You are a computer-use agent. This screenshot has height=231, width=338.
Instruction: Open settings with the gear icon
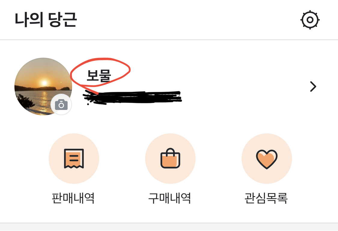click(x=310, y=20)
